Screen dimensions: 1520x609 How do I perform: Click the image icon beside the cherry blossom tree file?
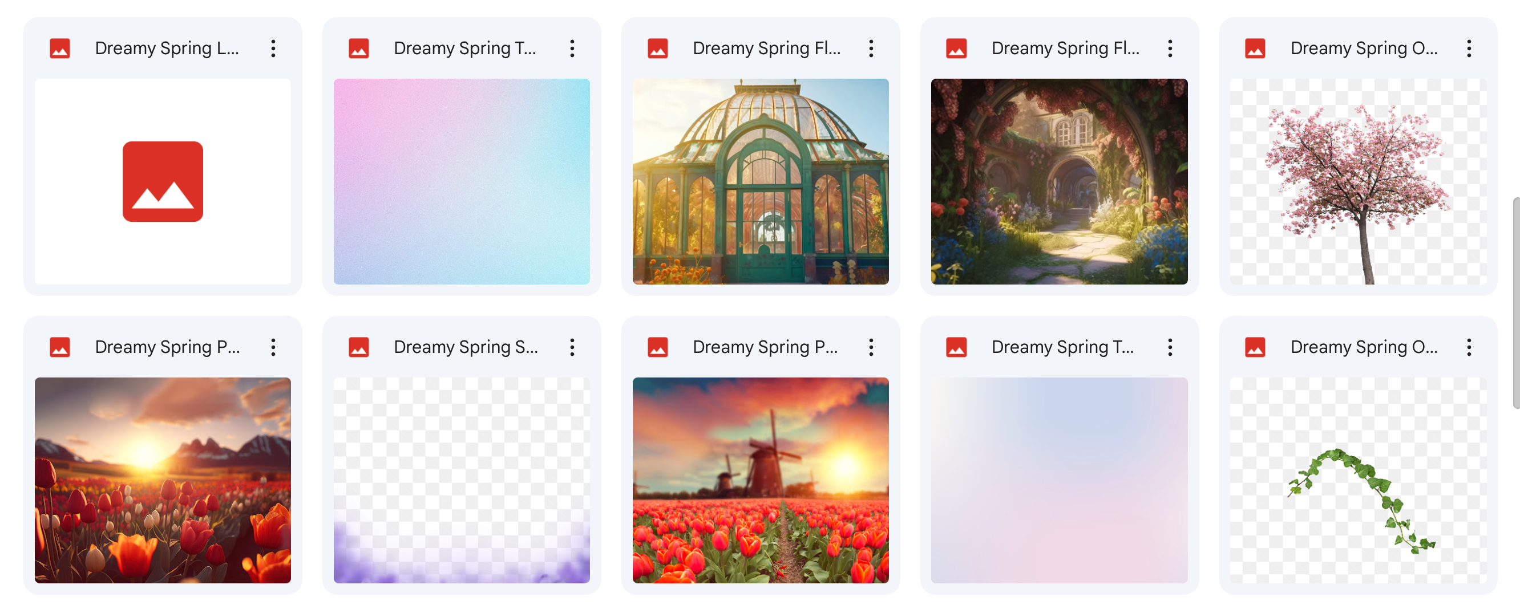[x=1256, y=48]
